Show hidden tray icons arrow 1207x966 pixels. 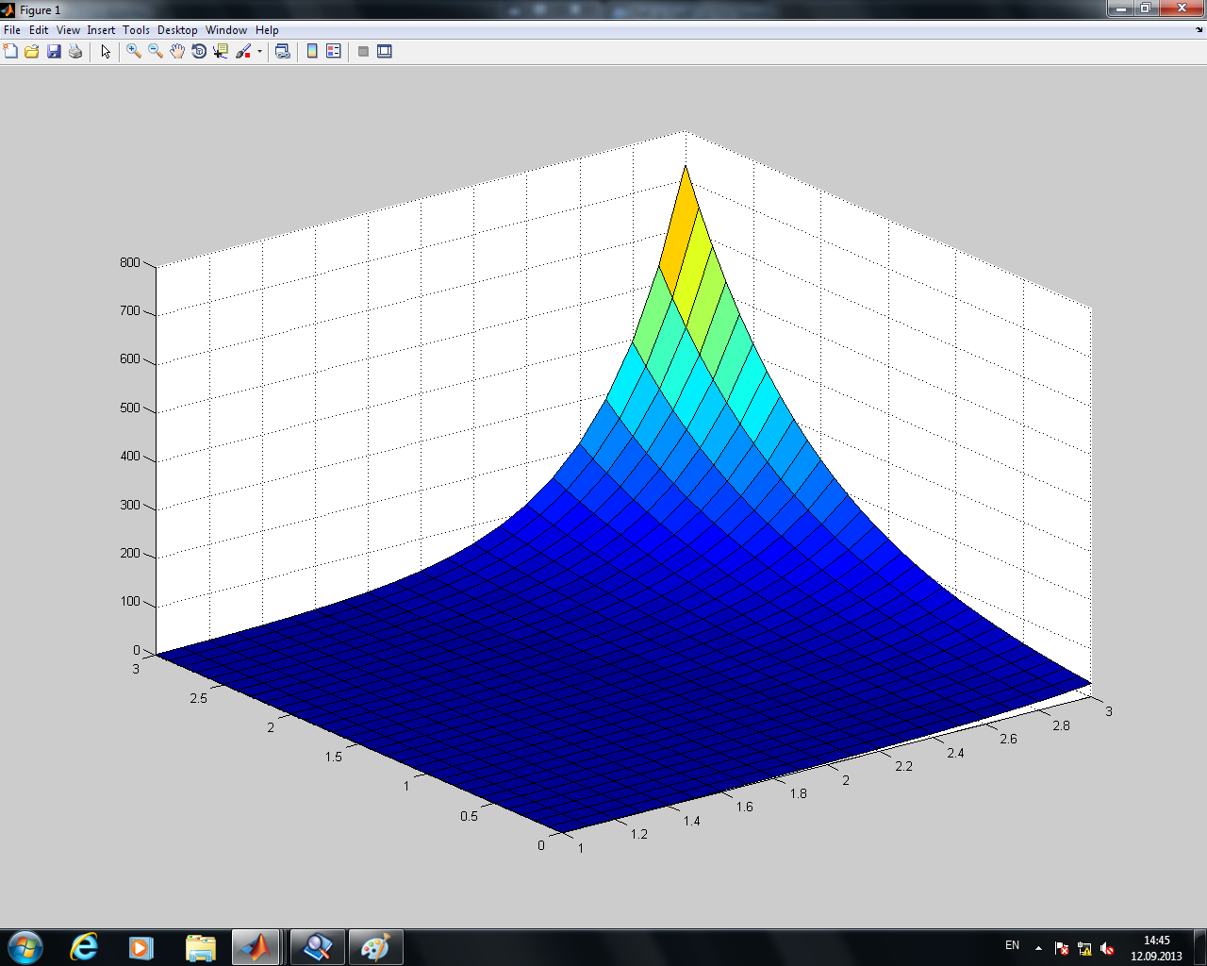point(1038,947)
